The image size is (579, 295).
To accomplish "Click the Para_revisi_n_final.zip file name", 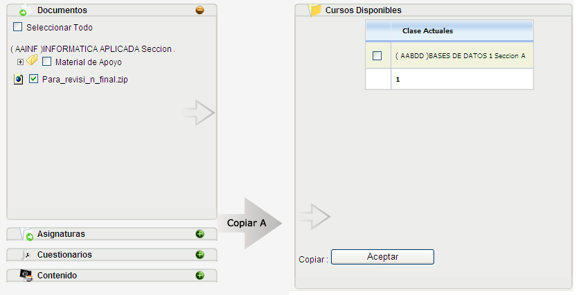I will [84, 80].
